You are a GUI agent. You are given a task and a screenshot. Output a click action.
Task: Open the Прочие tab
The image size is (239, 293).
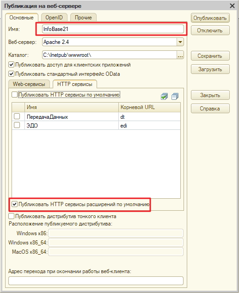(x=83, y=18)
